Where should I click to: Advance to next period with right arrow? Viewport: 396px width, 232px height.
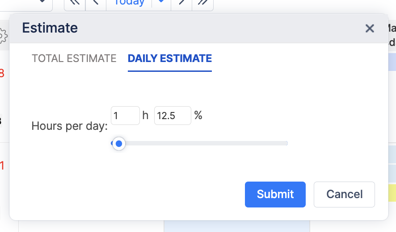(181, 3)
